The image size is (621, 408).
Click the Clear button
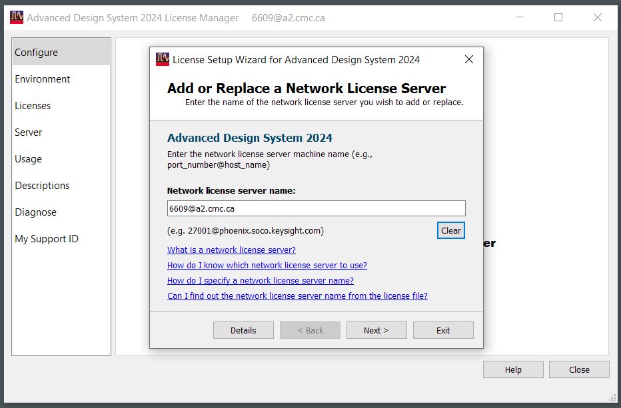[x=450, y=230]
